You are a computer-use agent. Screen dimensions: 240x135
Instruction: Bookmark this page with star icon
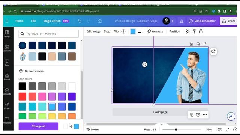[207, 11]
